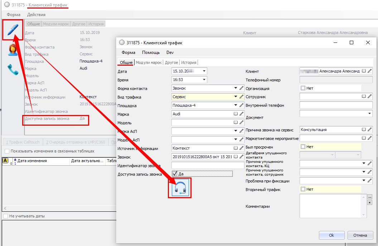Switch to the Модули марок tab in dialog
Image resolution: width=378 pixels, height=246 pixels.
[x=149, y=62]
